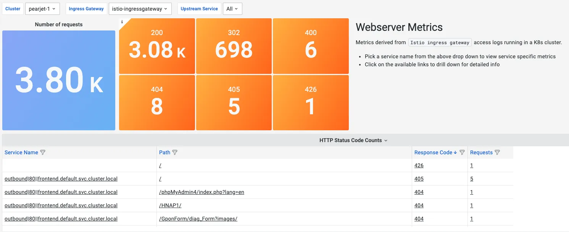
Task: Click the Webserver Metrics heading
Action: coord(399,27)
